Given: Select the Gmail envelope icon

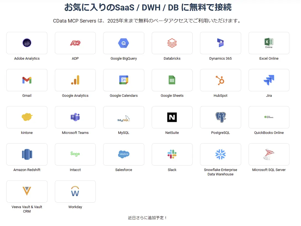Looking at the screenshot, I should pos(27,80).
